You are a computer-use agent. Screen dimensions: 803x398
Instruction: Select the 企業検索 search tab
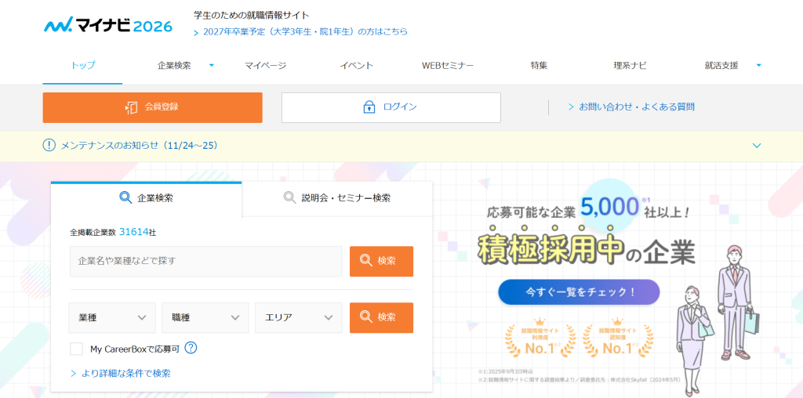click(x=146, y=198)
